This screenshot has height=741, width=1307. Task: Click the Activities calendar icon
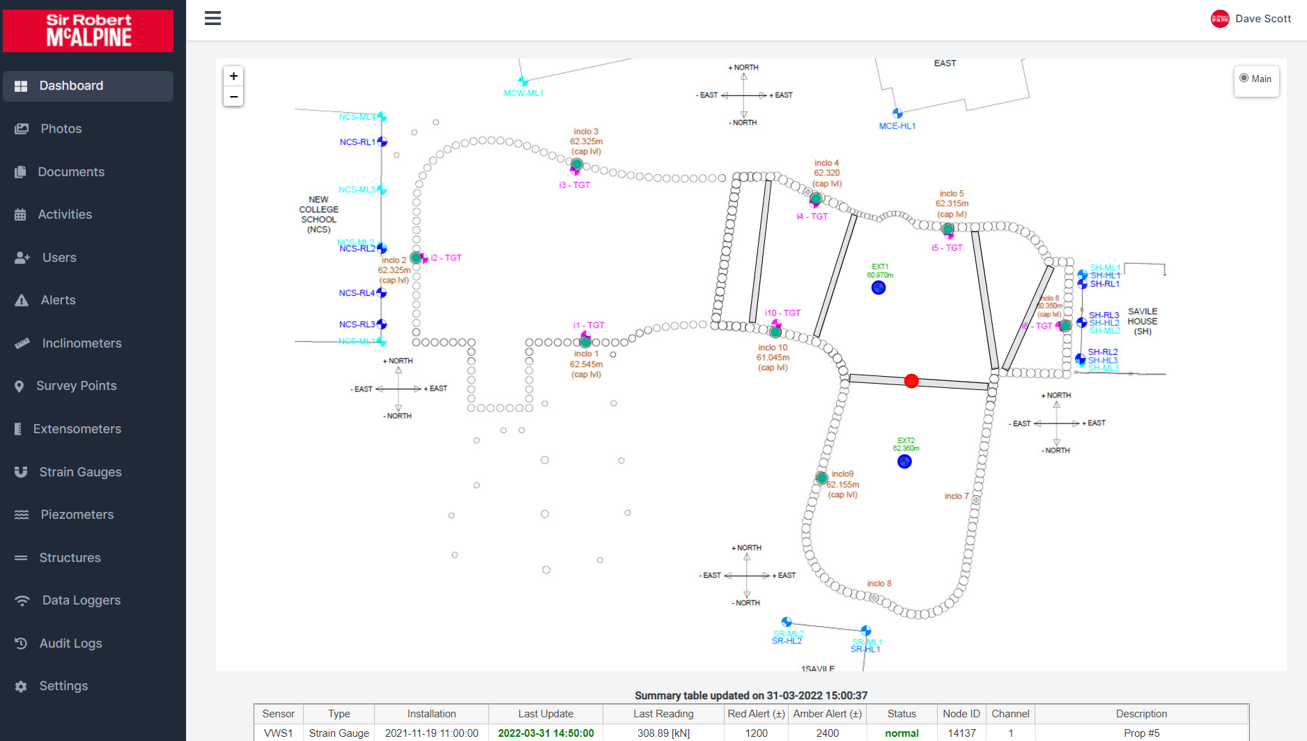click(20, 214)
